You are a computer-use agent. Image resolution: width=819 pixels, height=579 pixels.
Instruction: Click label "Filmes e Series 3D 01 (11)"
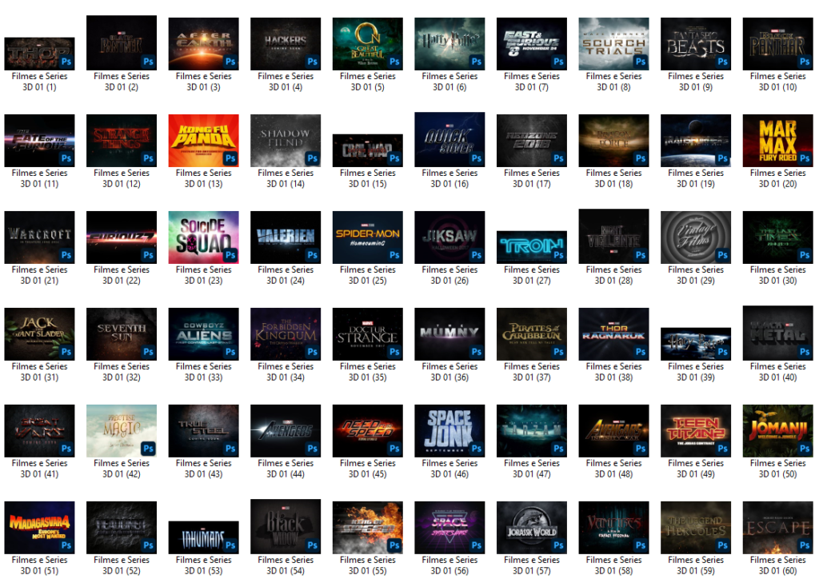(x=39, y=178)
